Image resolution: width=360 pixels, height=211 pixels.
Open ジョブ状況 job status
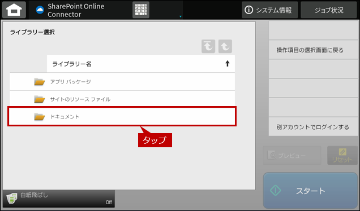click(x=329, y=10)
